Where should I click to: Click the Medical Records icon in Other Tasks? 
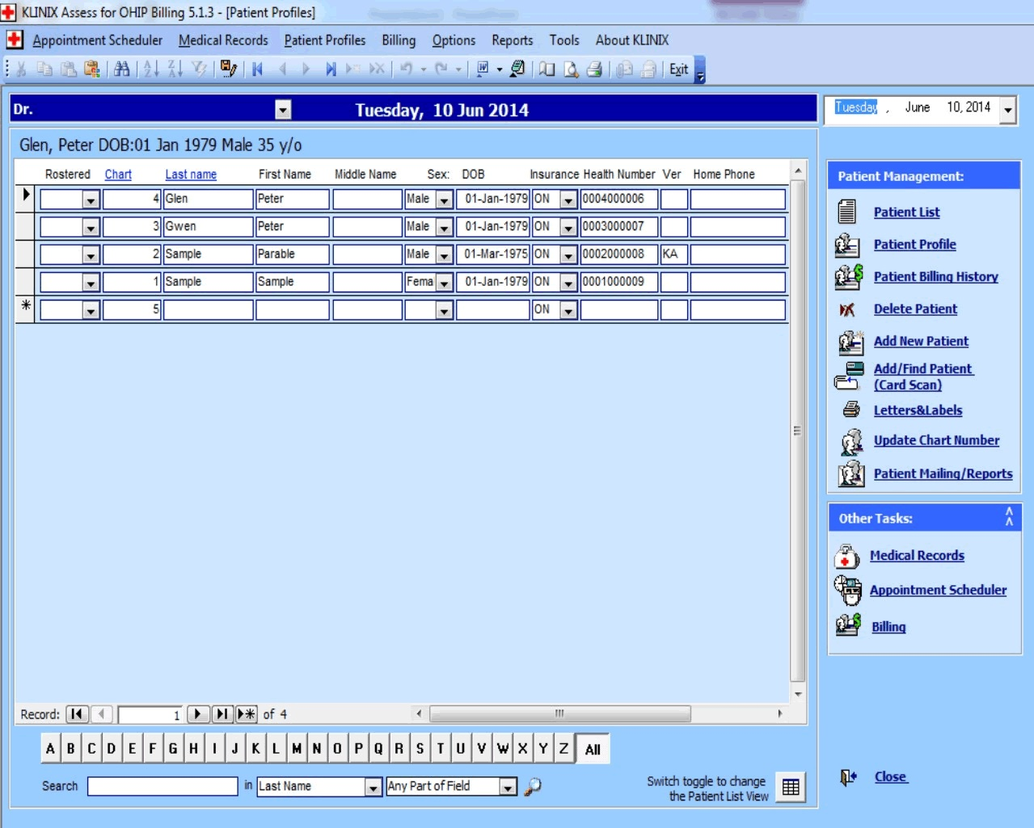[846, 557]
